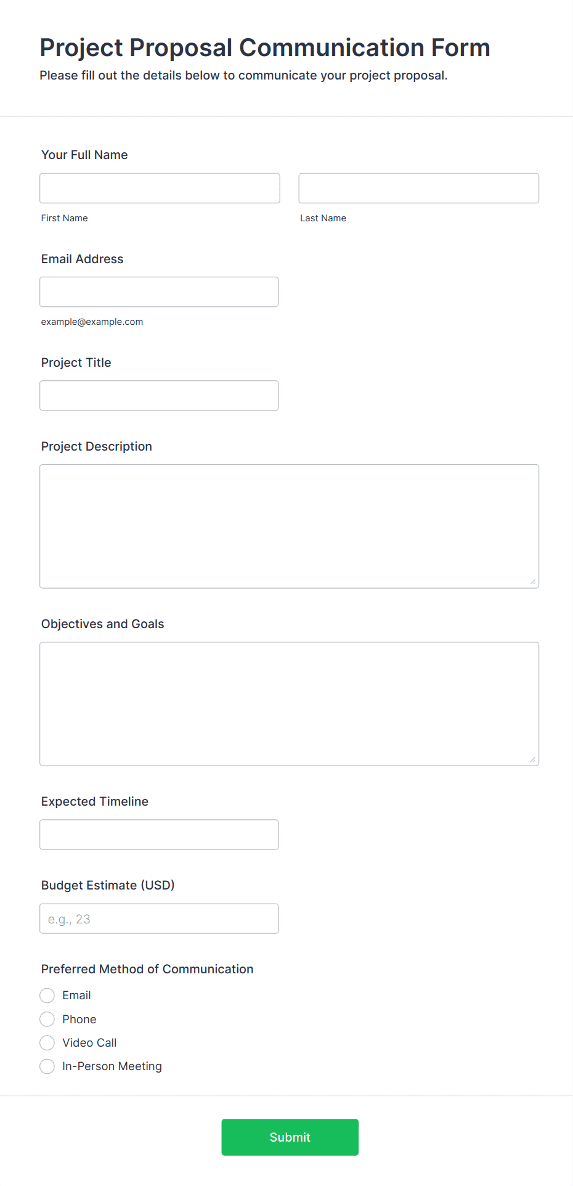Click the Project Title field
The width and height of the screenshot is (573, 1186).
(159, 395)
